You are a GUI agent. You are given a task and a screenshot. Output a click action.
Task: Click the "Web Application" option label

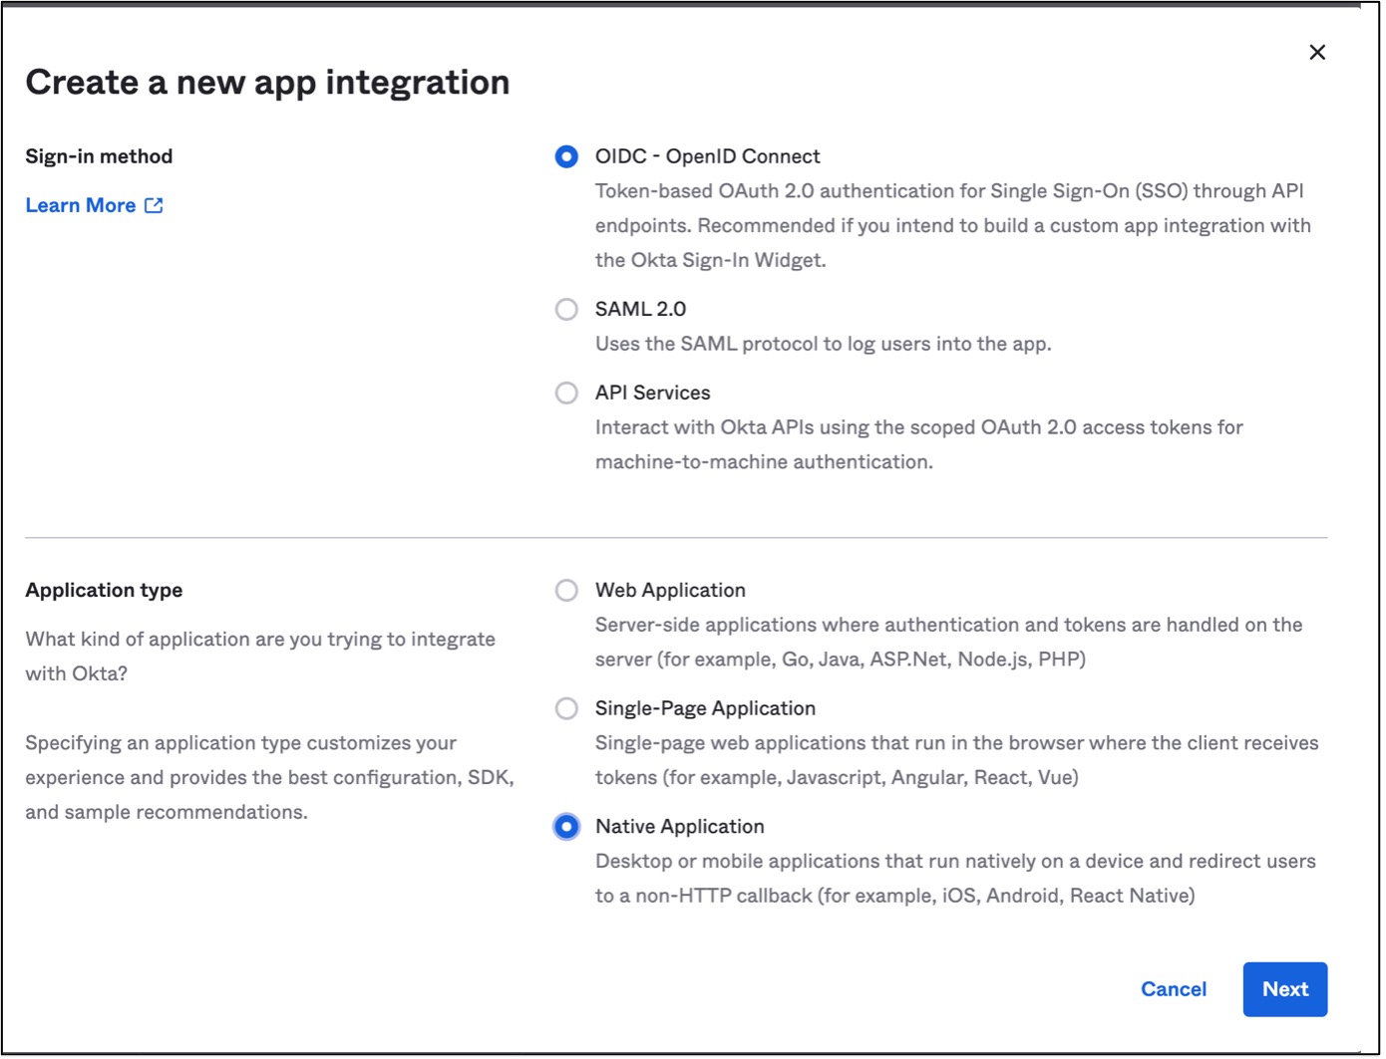click(x=670, y=590)
